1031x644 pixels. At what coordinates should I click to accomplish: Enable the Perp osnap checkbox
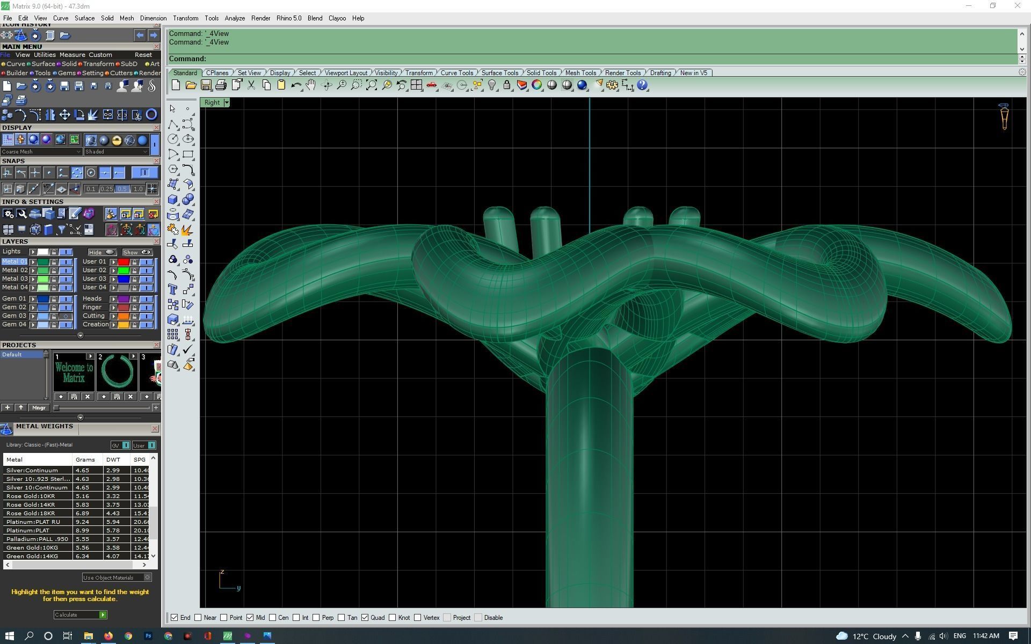click(316, 618)
